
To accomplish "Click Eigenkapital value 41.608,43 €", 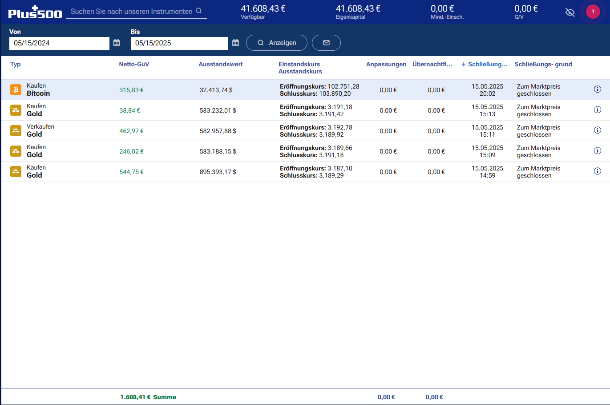I will (x=358, y=8).
